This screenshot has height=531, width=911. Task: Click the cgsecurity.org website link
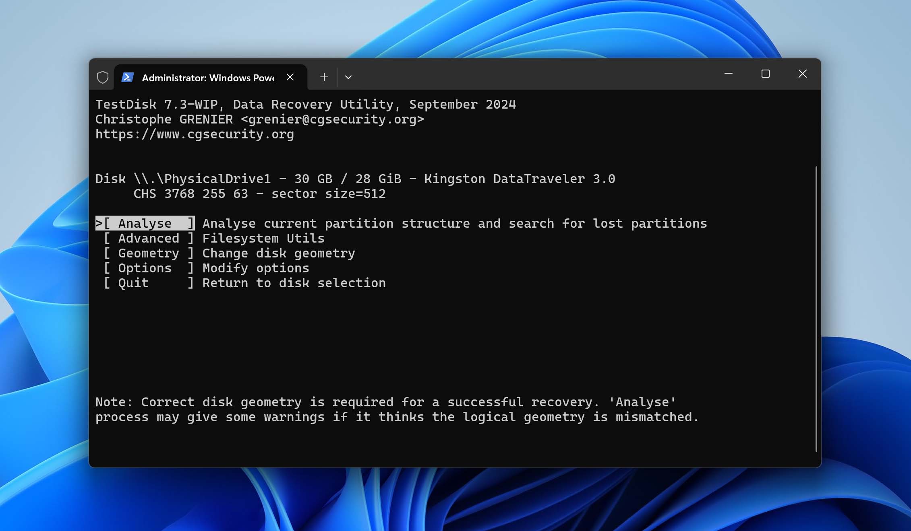pyautogui.click(x=194, y=134)
